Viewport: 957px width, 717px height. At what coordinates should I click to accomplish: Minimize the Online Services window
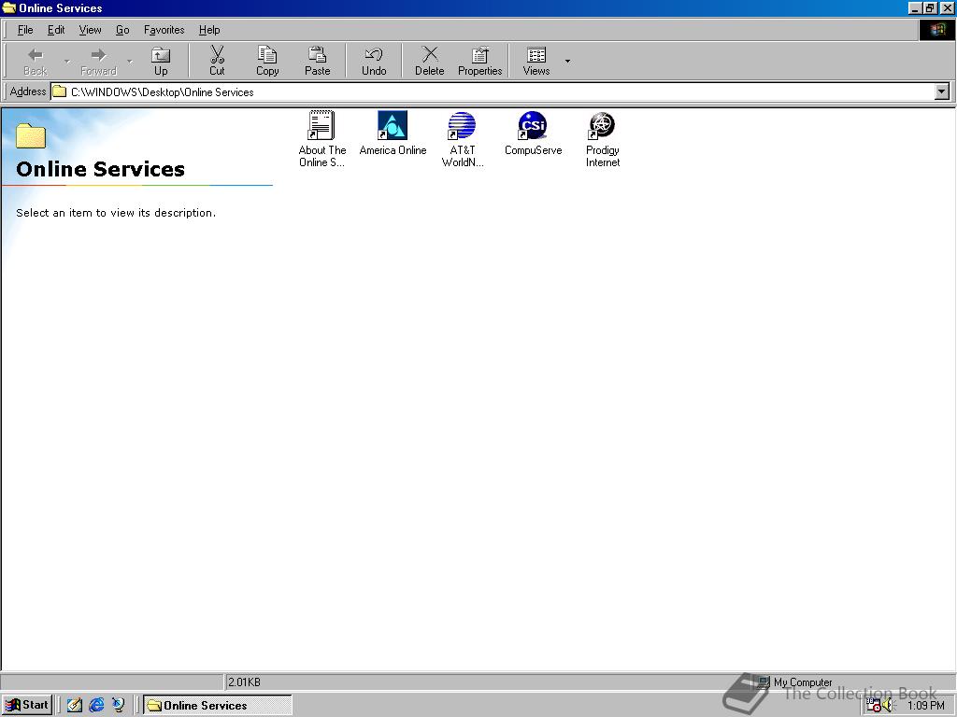[915, 7]
